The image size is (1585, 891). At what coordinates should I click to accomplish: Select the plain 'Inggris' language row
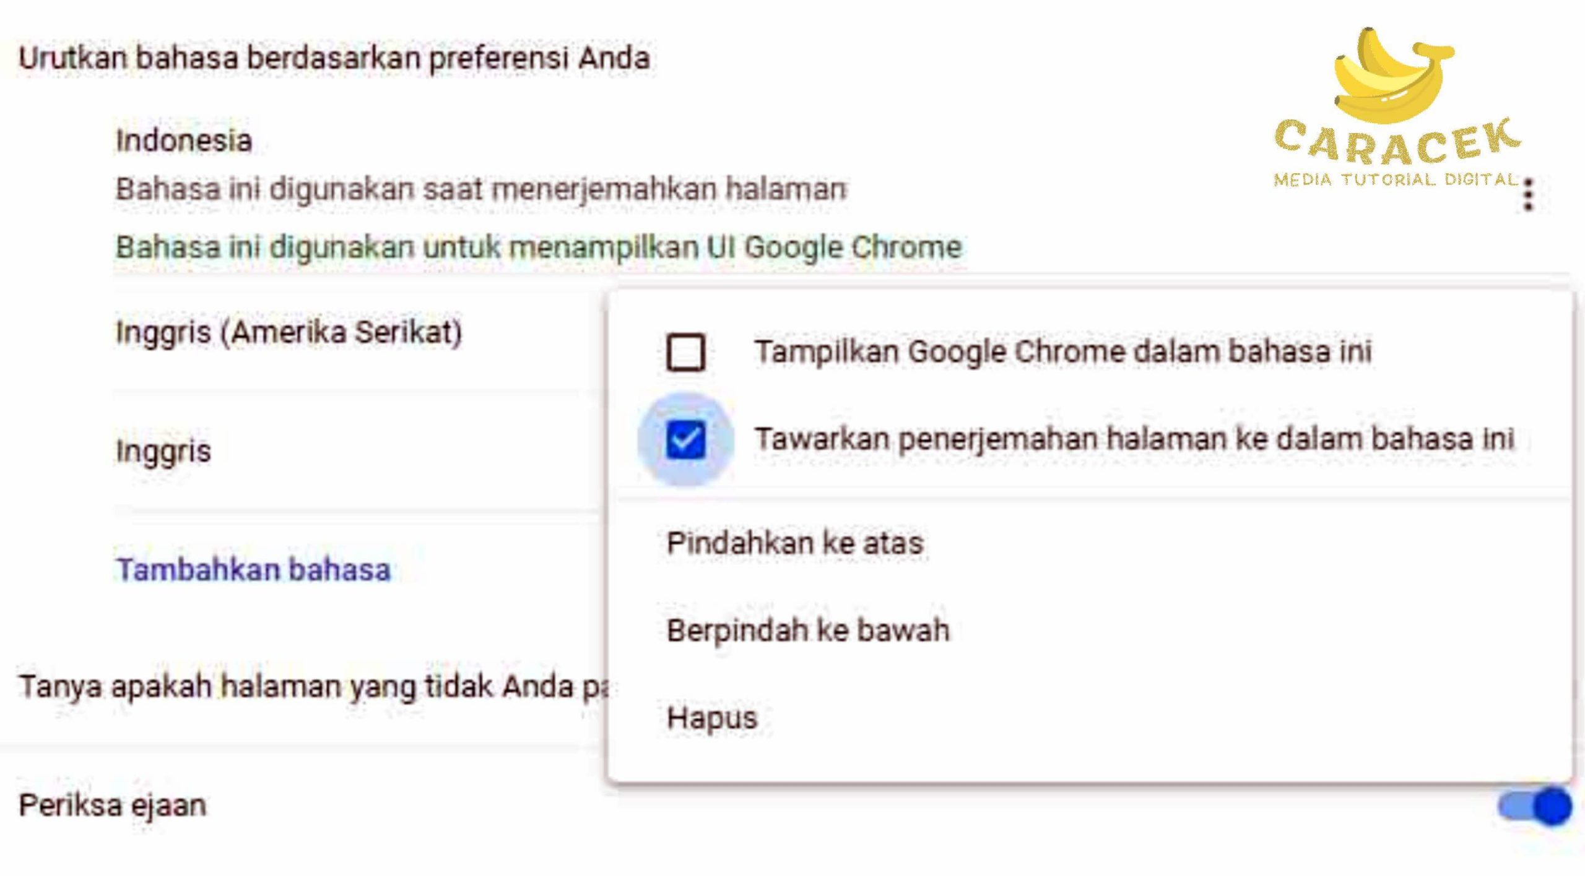pos(163,451)
